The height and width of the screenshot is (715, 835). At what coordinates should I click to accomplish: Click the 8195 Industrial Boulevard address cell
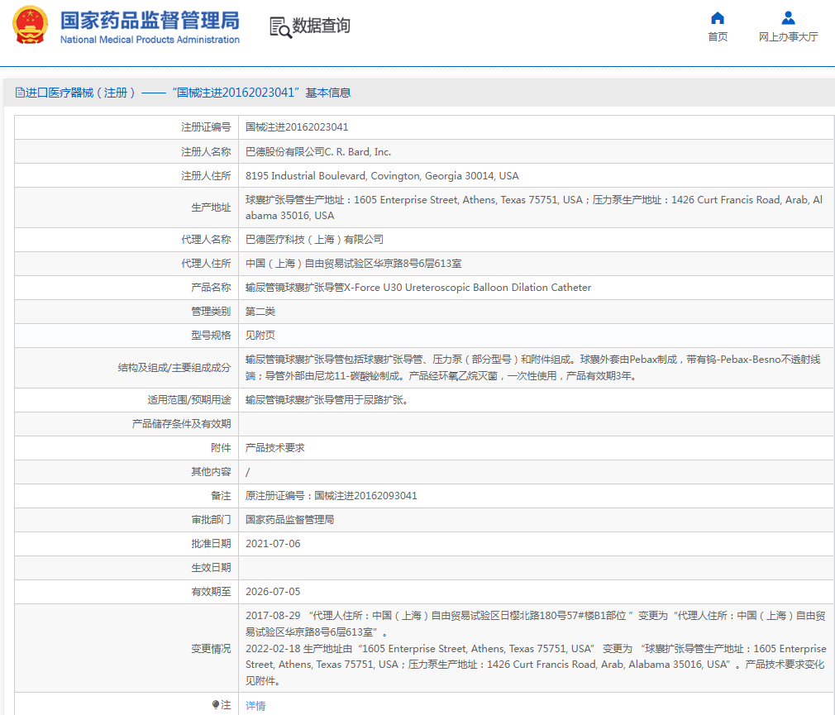coord(382,176)
